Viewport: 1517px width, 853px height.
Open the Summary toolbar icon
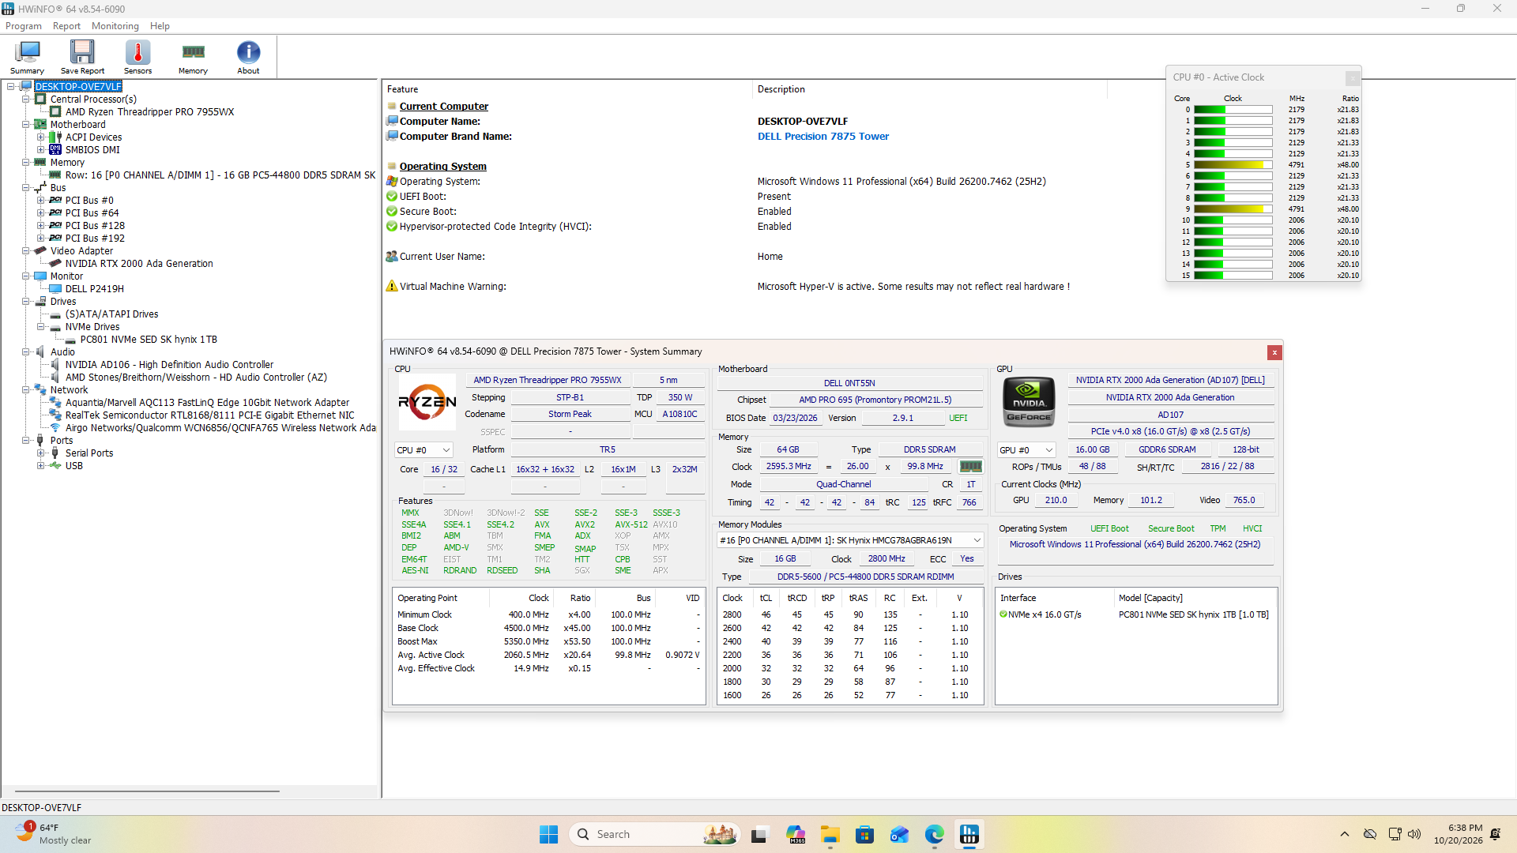27,57
